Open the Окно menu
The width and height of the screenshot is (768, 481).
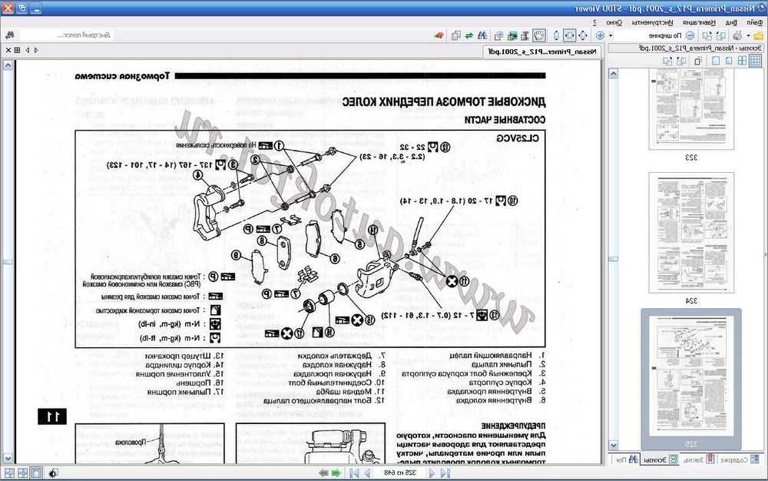tap(614, 22)
